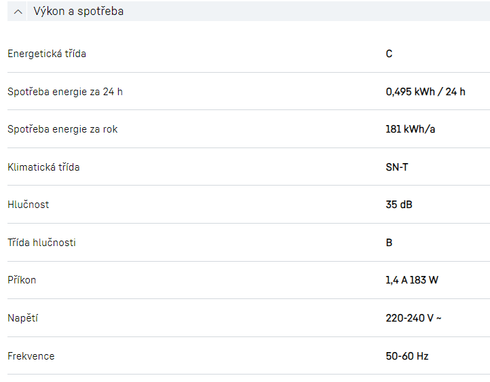Click the Klimatická třída label
The height and width of the screenshot is (382, 490).
43,167
